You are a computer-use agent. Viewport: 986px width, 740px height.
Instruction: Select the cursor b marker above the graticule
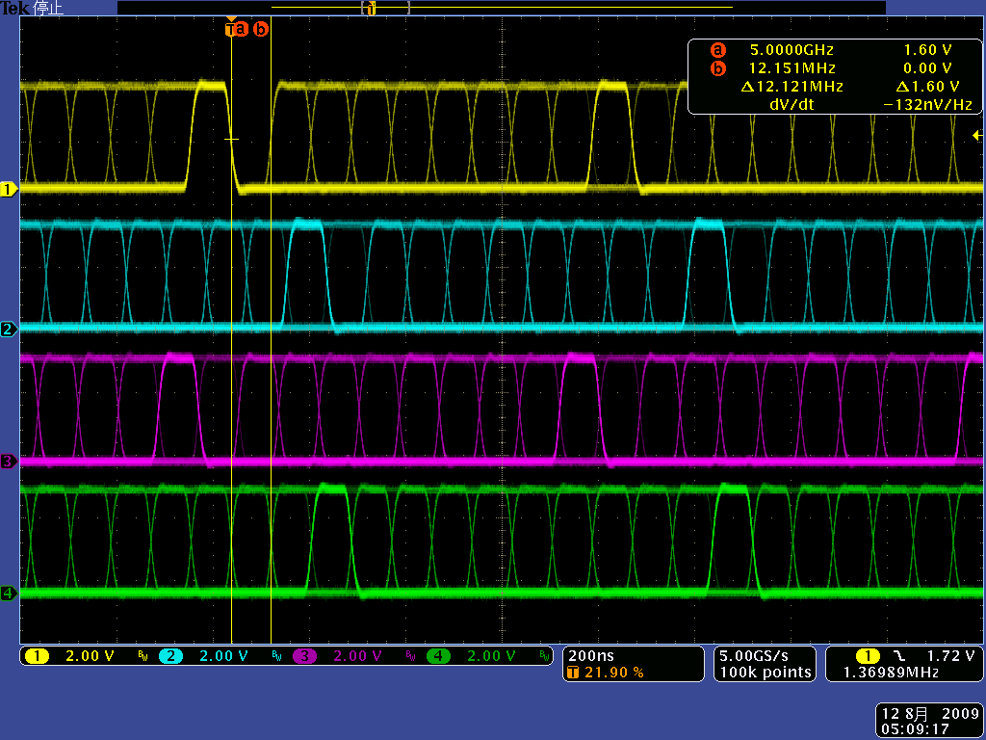coord(260,29)
